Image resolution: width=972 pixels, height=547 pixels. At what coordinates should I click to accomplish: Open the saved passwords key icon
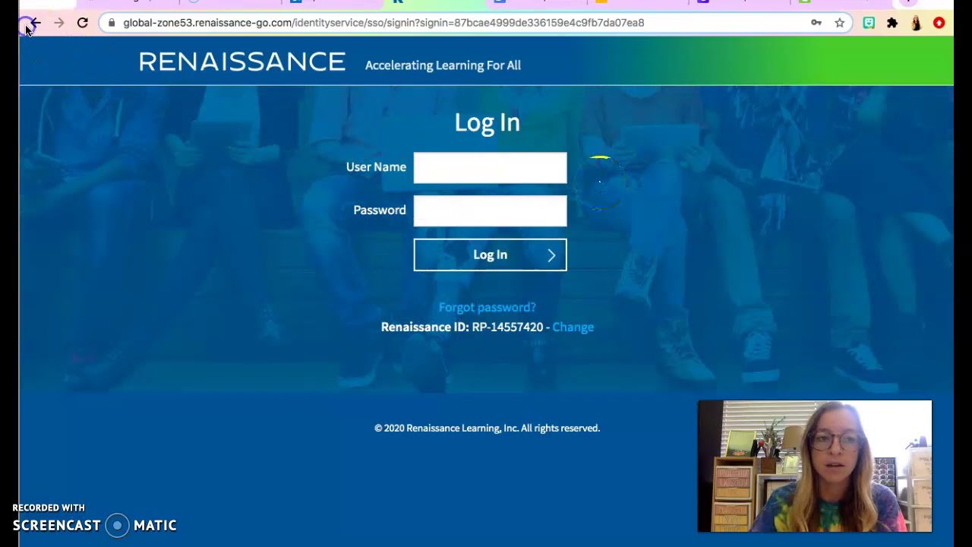[x=816, y=23]
